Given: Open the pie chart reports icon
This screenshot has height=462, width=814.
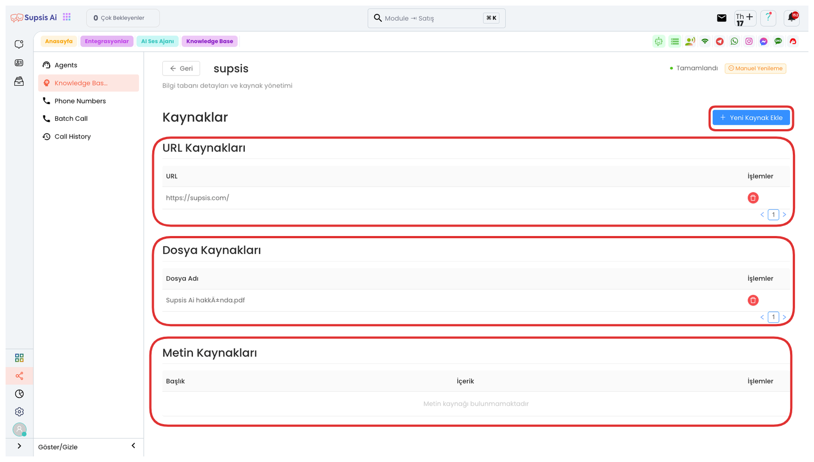Looking at the screenshot, I should [x=20, y=394].
